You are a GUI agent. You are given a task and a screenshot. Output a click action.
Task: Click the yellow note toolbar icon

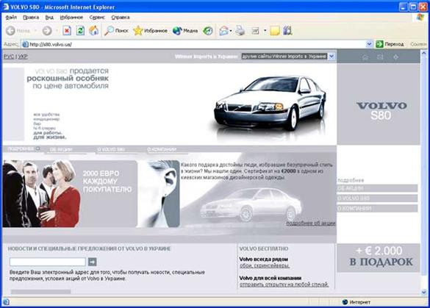click(x=275, y=31)
